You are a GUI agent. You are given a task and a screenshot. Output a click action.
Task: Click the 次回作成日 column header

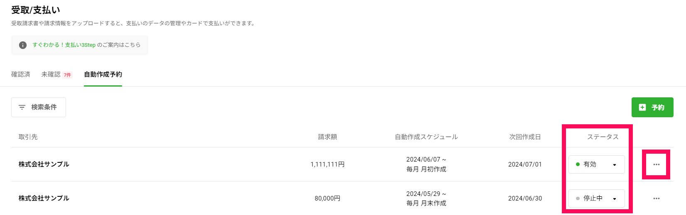pyautogui.click(x=525, y=137)
